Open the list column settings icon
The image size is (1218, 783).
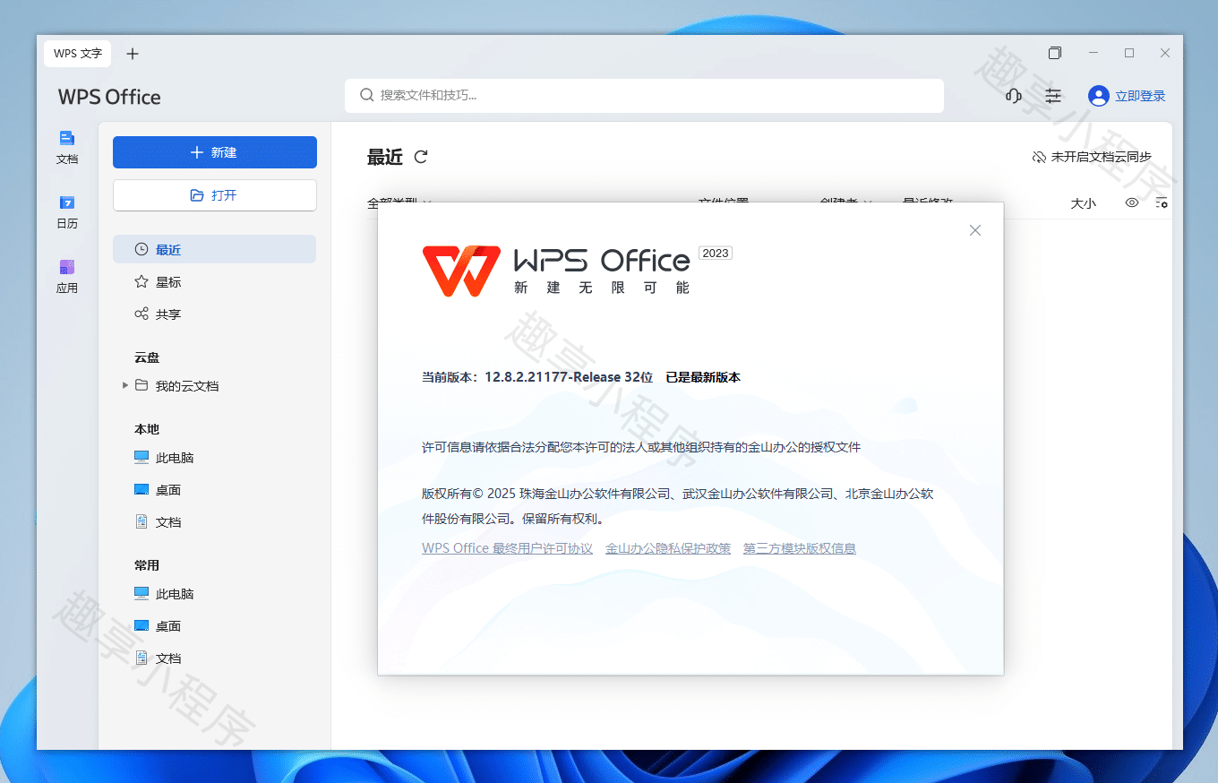tap(1162, 203)
